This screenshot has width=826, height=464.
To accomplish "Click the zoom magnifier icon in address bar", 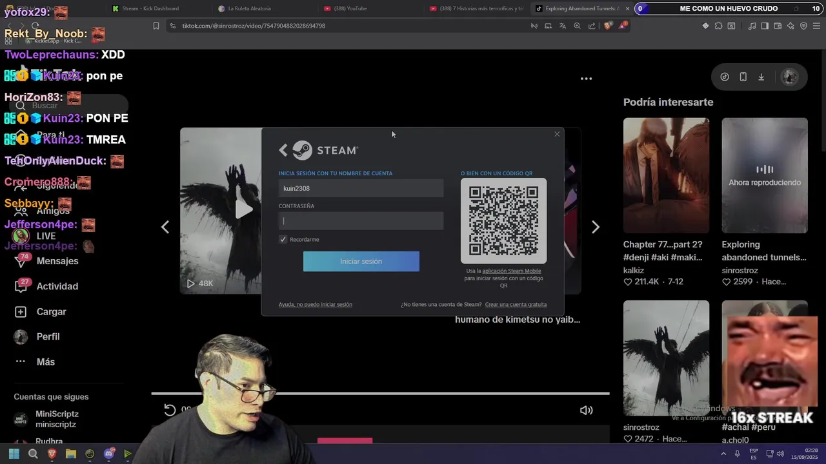I will click(x=577, y=26).
